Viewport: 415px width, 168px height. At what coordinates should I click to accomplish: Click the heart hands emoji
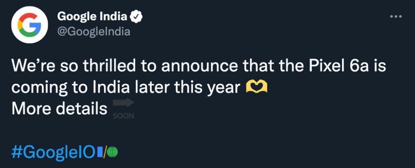pyautogui.click(x=256, y=88)
